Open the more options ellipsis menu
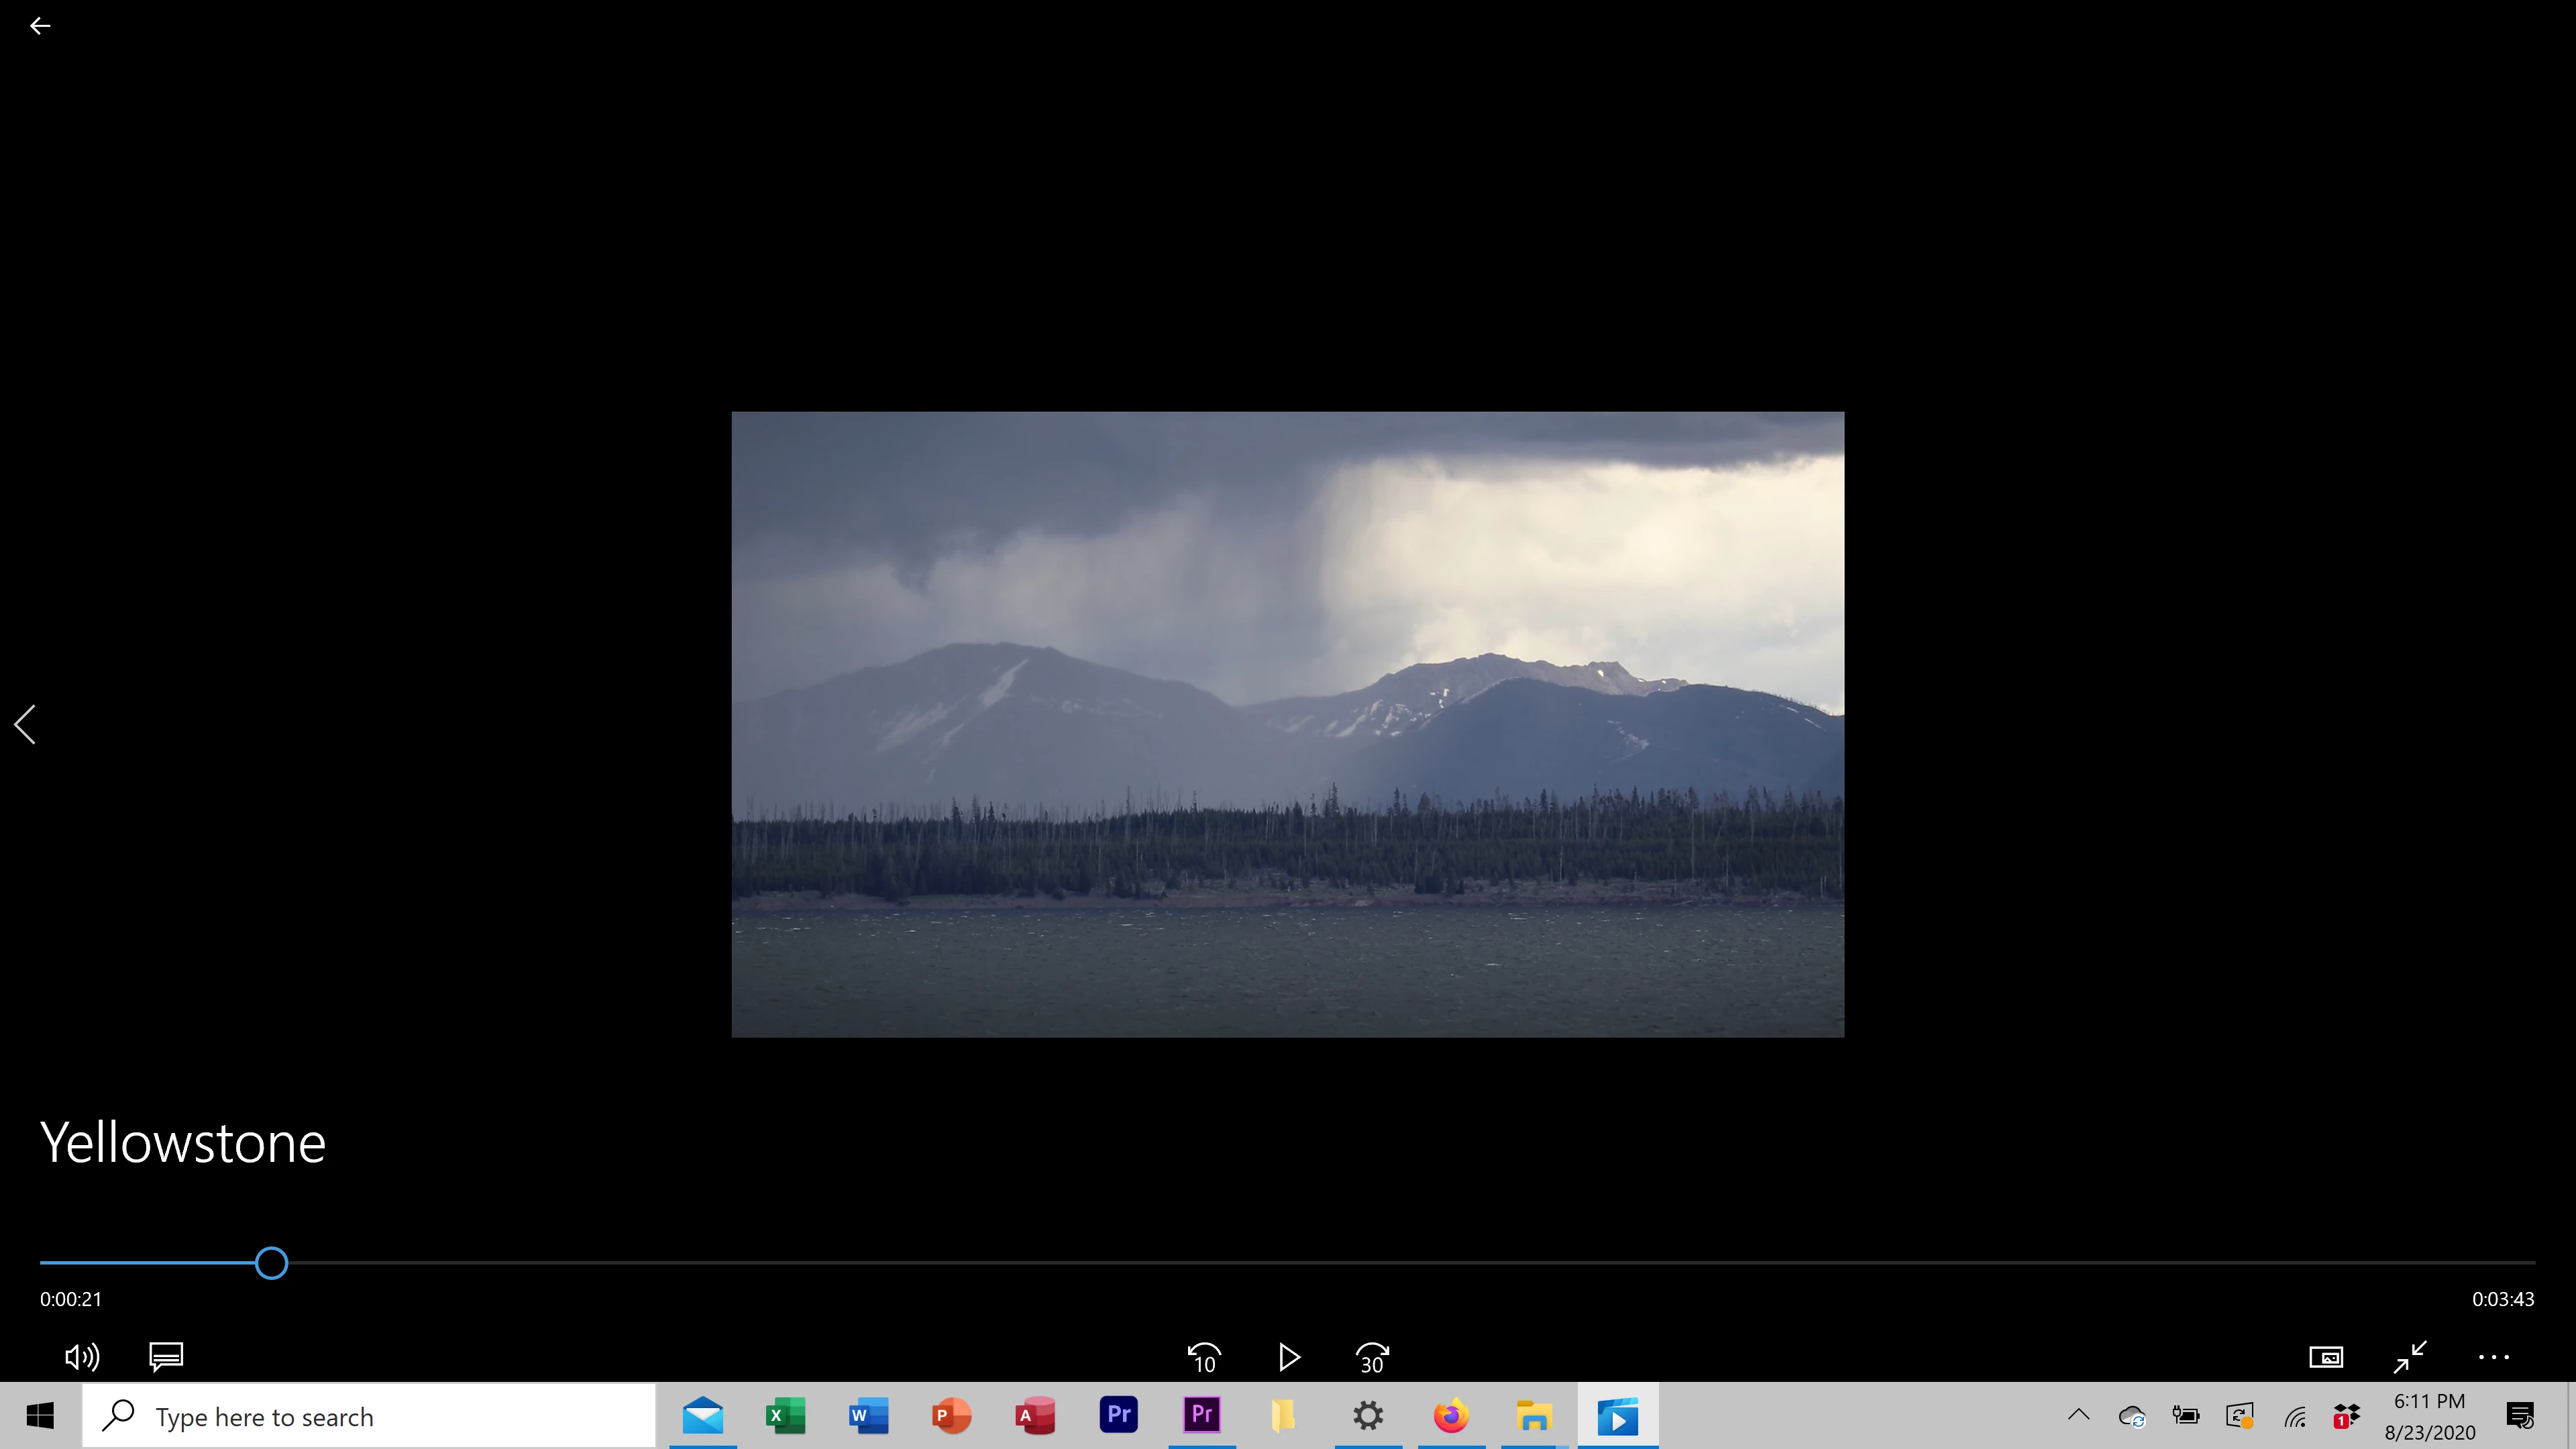Image resolution: width=2576 pixels, height=1449 pixels. click(2494, 1357)
